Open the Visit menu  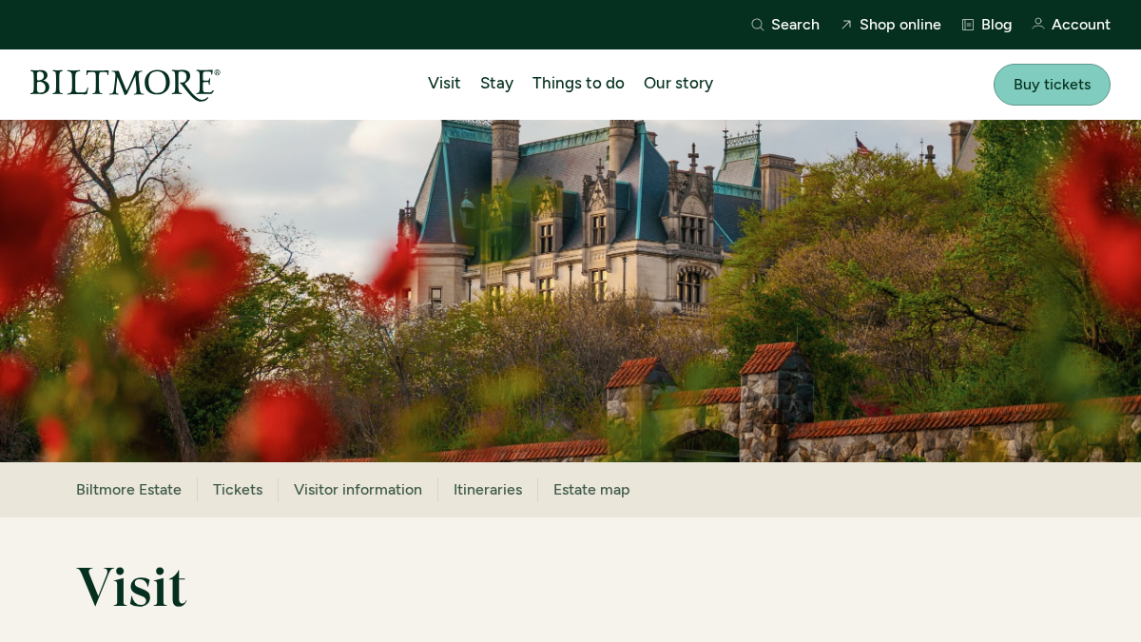444,84
